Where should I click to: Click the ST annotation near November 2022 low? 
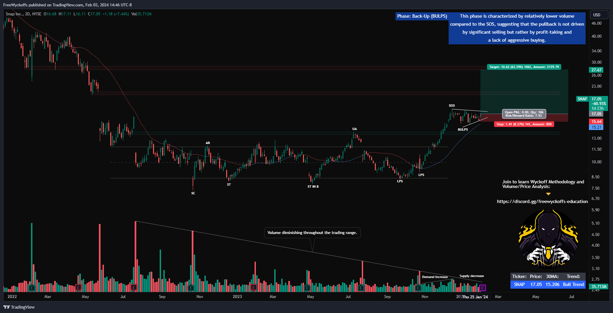pos(229,185)
